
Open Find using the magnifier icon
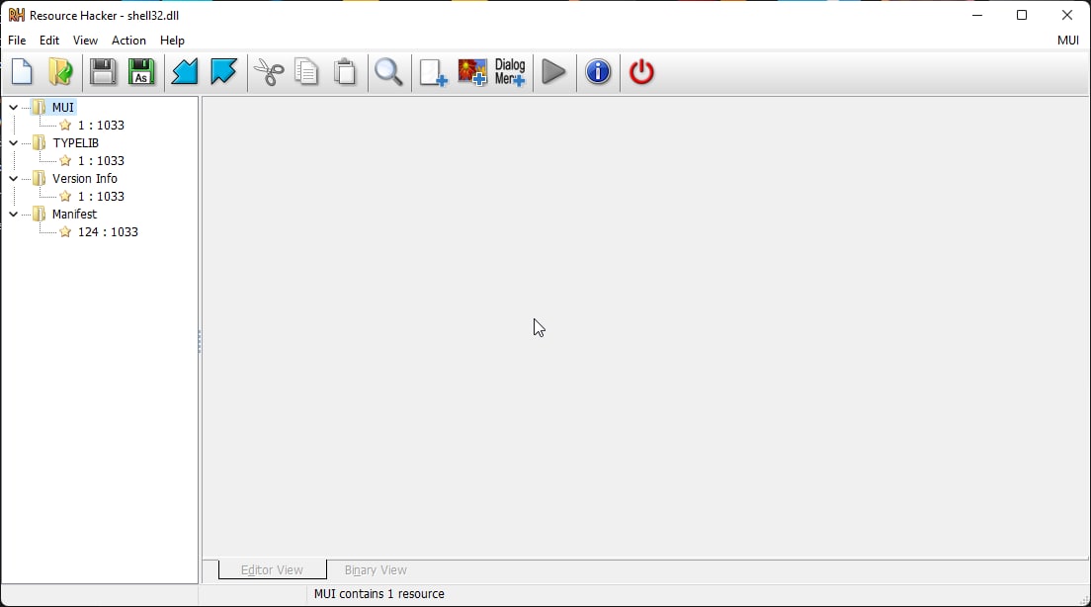(388, 72)
